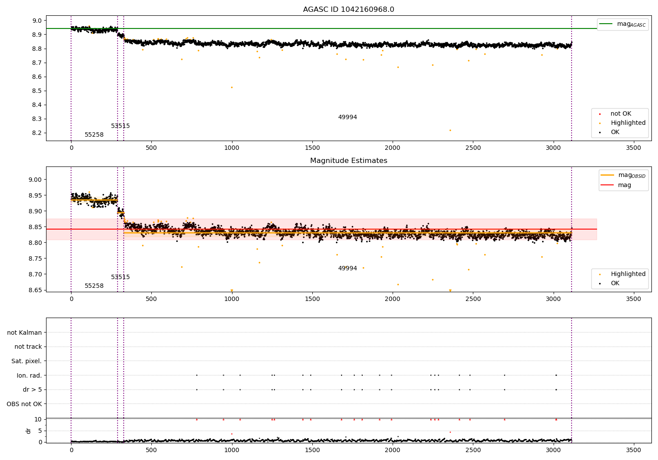This screenshot has width=658, height=460.
Task: Click the '49994' annotation in the top plot
Action: click(x=347, y=117)
